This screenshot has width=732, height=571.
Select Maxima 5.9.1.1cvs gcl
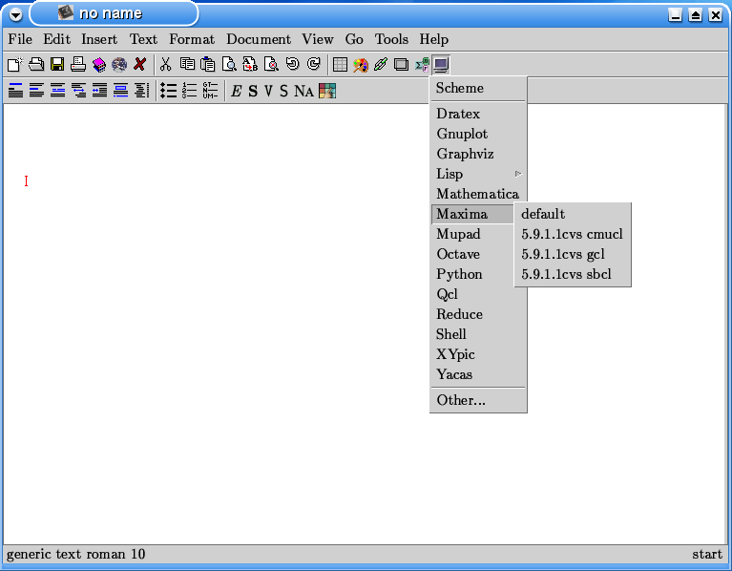tap(573, 254)
